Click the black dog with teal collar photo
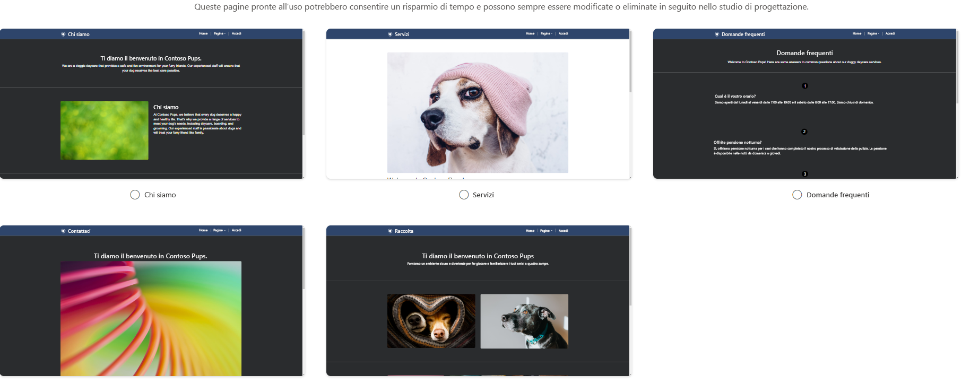The width and height of the screenshot is (979, 384). click(x=524, y=321)
